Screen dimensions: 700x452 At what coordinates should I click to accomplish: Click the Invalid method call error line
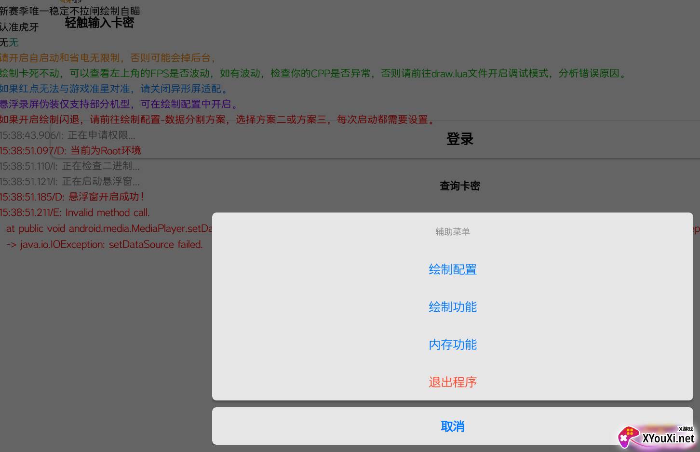pos(75,213)
